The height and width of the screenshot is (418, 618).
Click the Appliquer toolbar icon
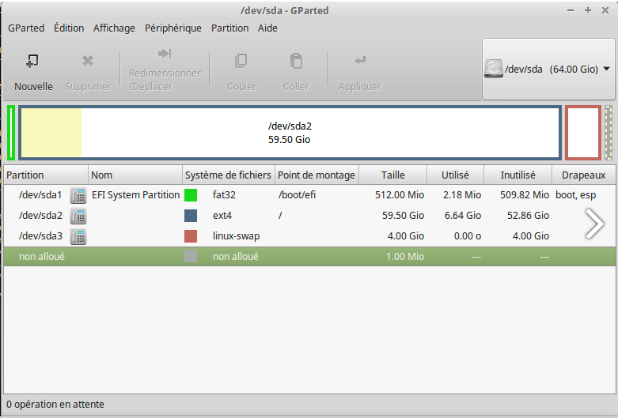360,60
